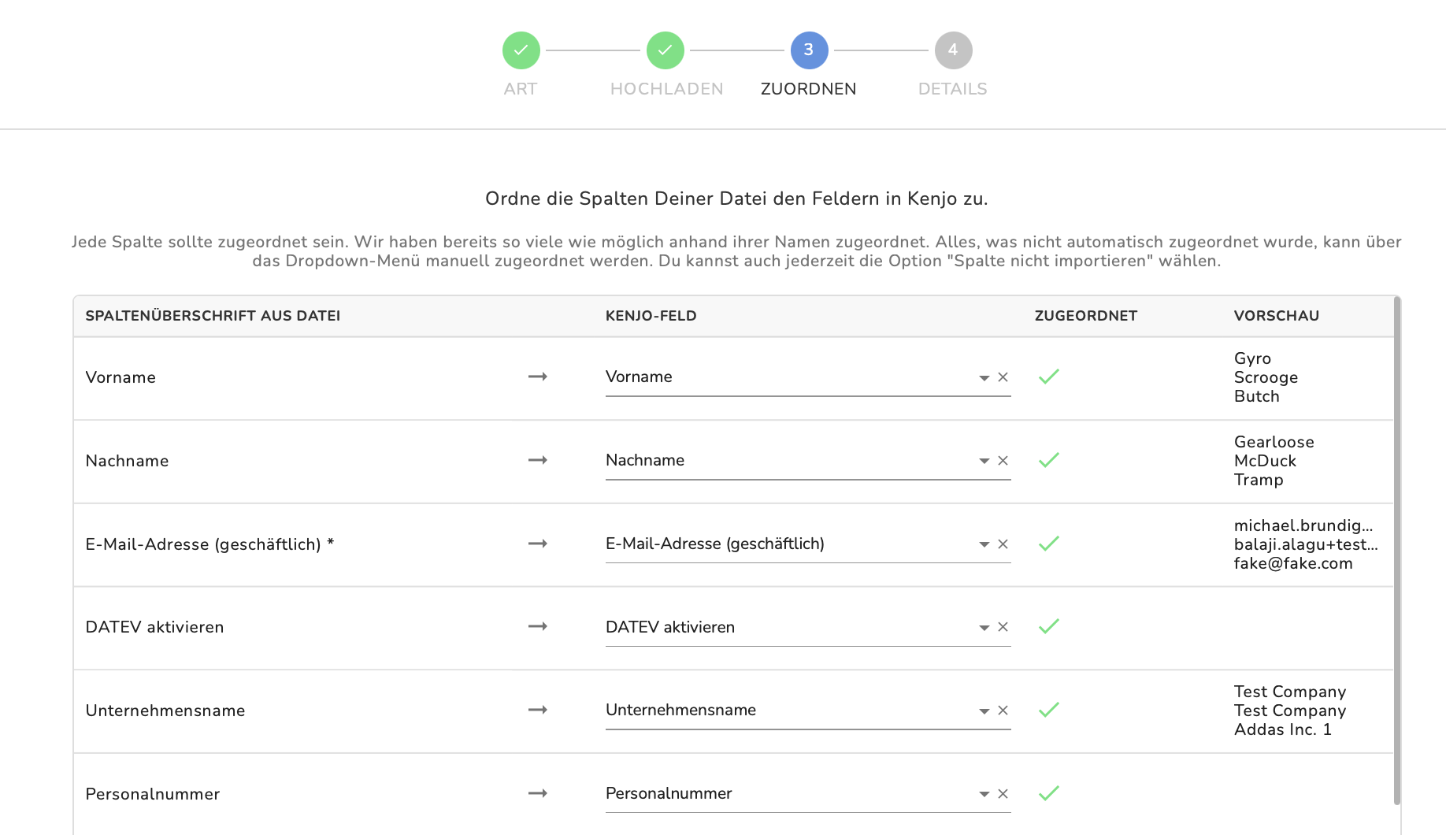The image size is (1446, 835).
Task: Clear the Vorname field mapping with X
Action: click(1003, 377)
